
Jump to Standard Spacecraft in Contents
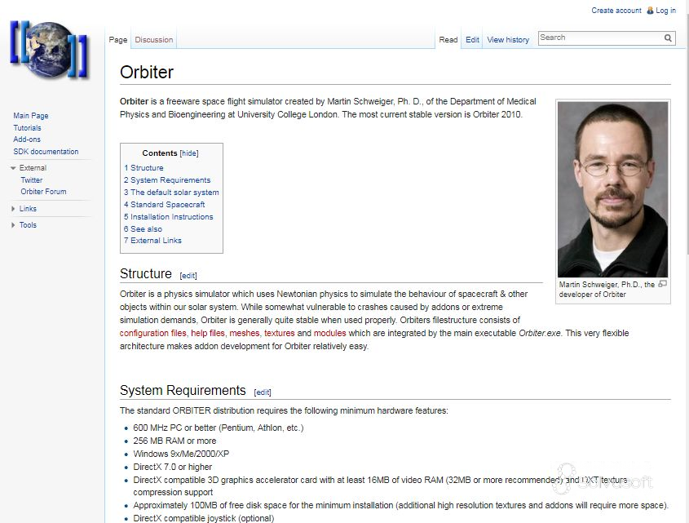coord(165,205)
